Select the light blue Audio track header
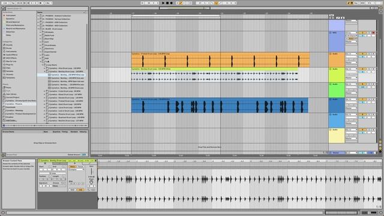The height and width of the screenshot is (216, 384). 337,120
